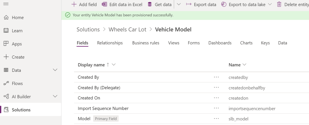Click the Create plus icon
The image size is (309, 125).
[x=6, y=57]
